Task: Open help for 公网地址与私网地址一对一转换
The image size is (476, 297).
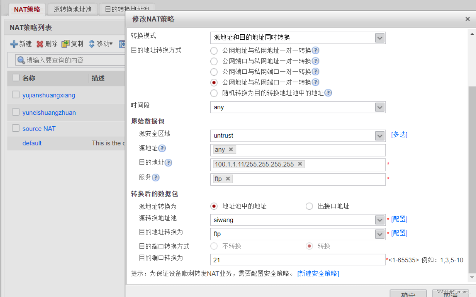Action: click(316, 50)
